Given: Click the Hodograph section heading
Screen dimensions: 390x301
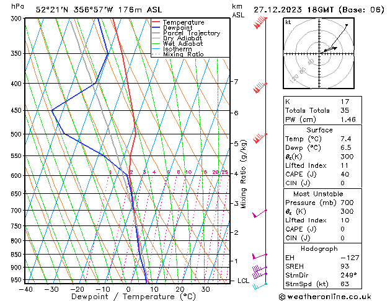Looking at the screenshot, I should 319,248.
